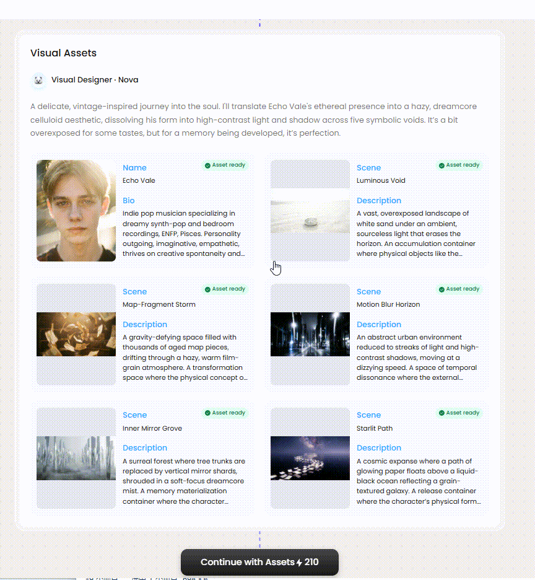Click the Asset ready badge on Luminous Void card

(459, 165)
